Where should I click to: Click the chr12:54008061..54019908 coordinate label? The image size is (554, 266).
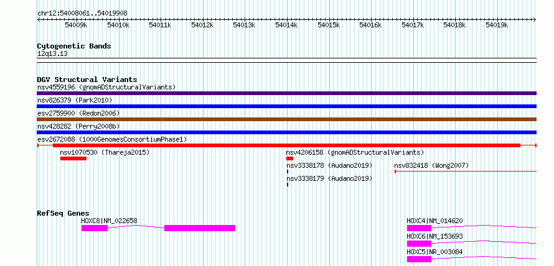[x=82, y=13]
